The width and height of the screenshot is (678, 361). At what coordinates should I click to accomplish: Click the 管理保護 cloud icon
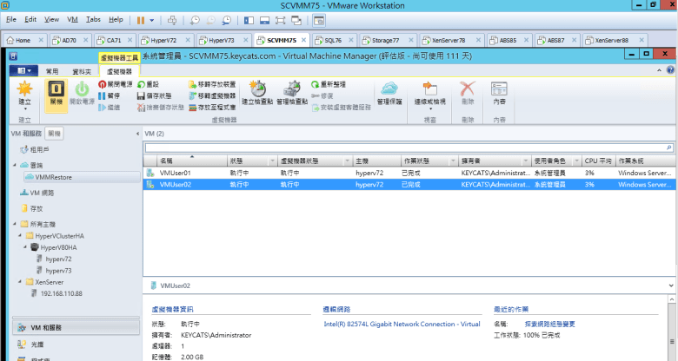[390, 89]
